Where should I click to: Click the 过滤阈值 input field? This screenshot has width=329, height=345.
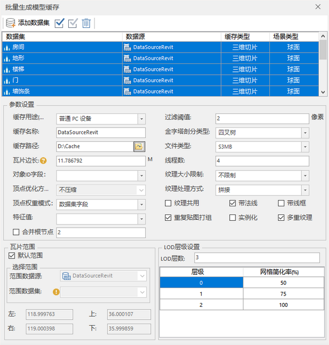(262, 118)
